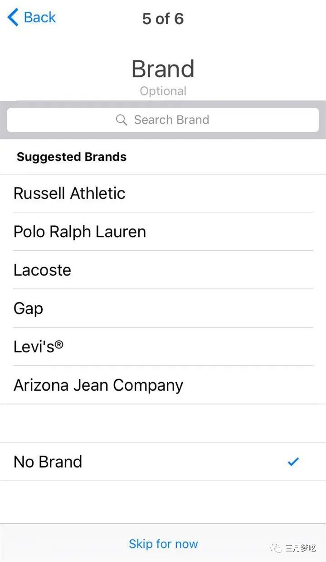Tap the Optional subtitle text
The height and width of the screenshot is (562, 326).
(x=163, y=91)
